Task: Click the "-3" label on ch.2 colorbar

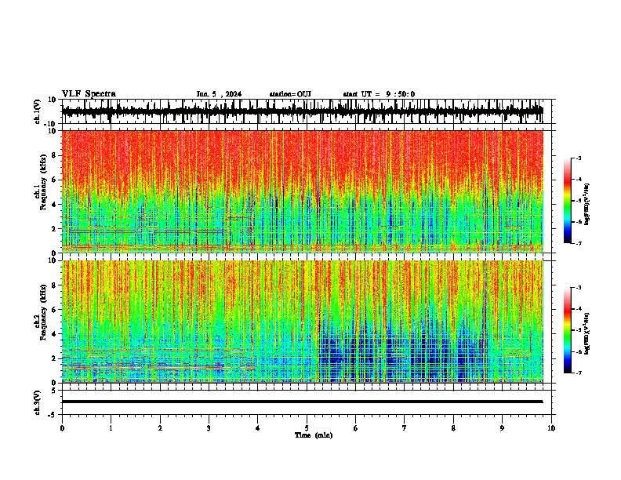Action: point(579,288)
